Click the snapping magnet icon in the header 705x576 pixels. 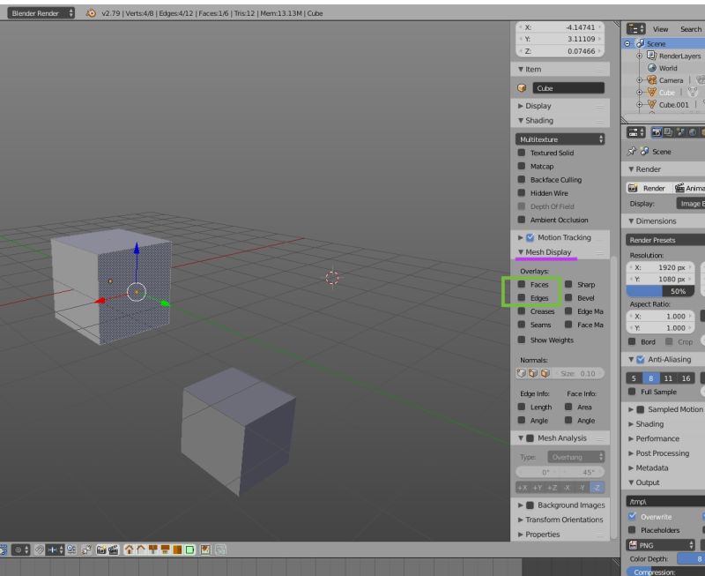coord(37,550)
